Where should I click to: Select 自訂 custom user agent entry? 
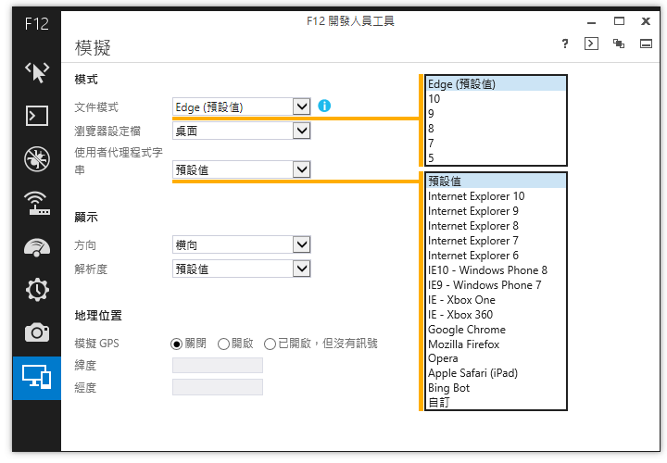coord(496,402)
